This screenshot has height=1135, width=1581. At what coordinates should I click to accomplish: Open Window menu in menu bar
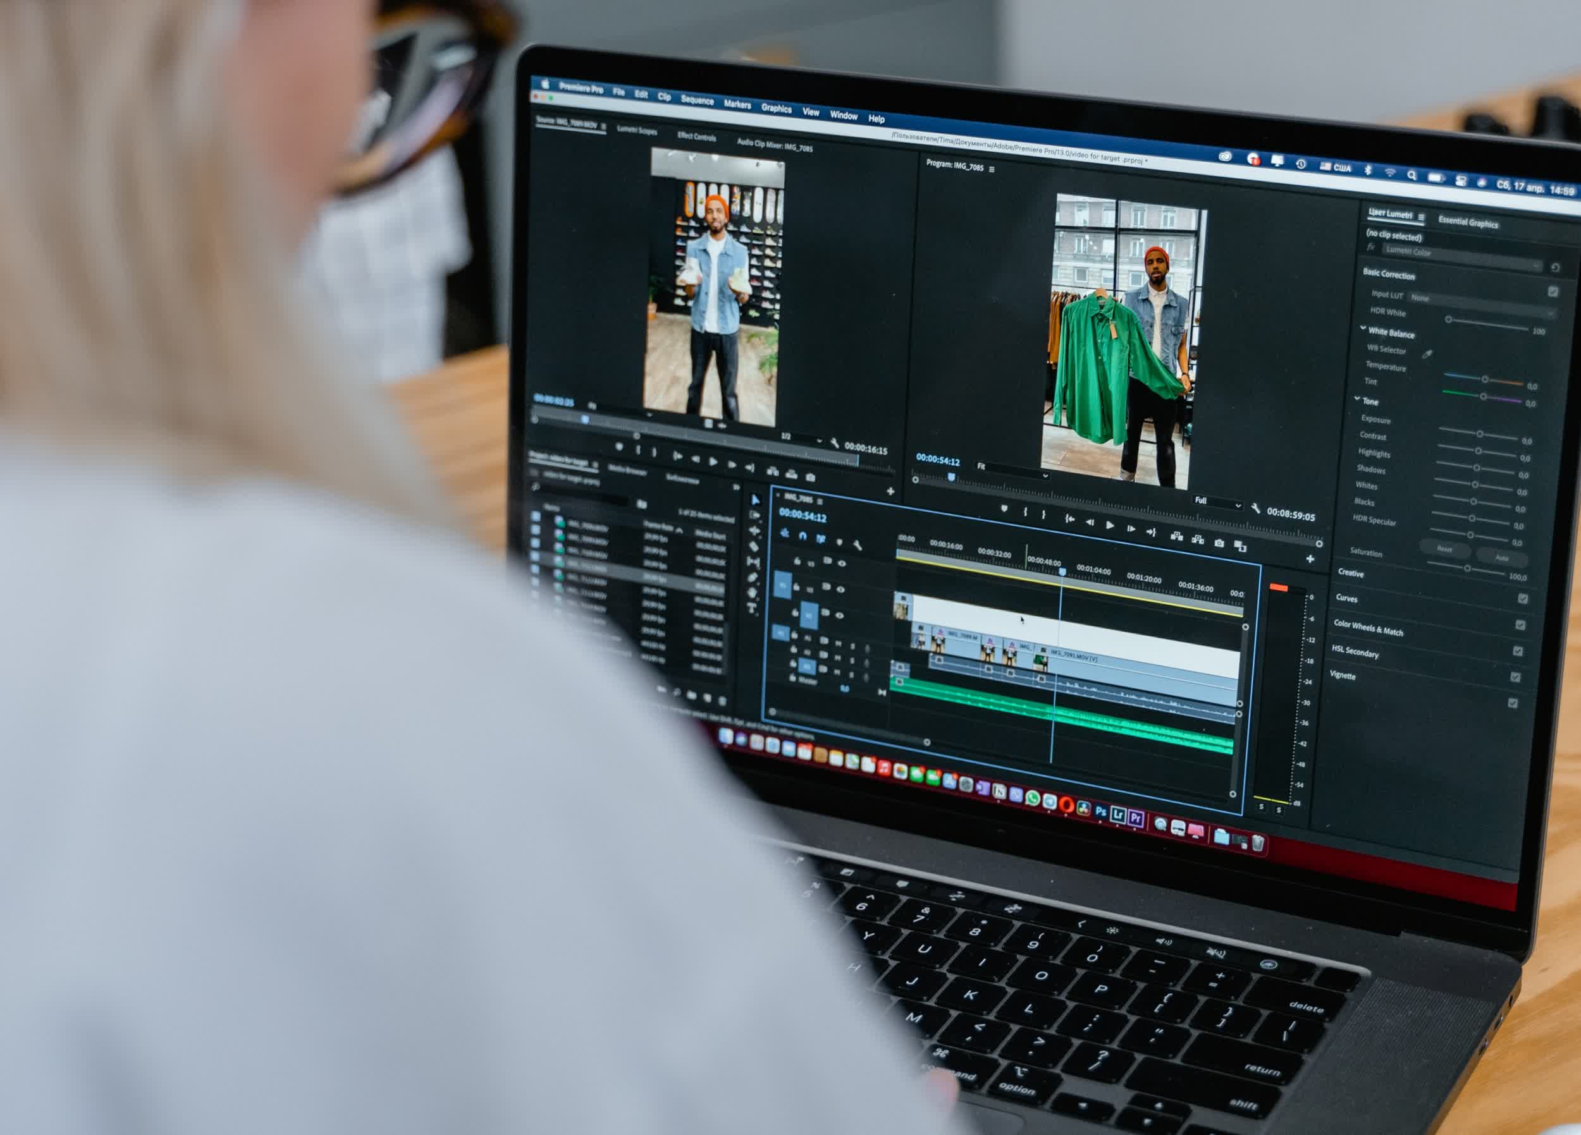pos(844,116)
